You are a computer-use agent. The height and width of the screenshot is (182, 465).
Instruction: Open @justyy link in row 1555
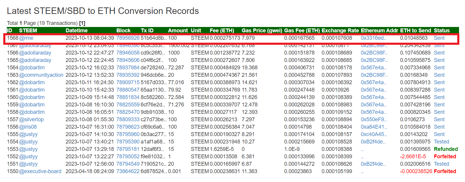point(28,134)
